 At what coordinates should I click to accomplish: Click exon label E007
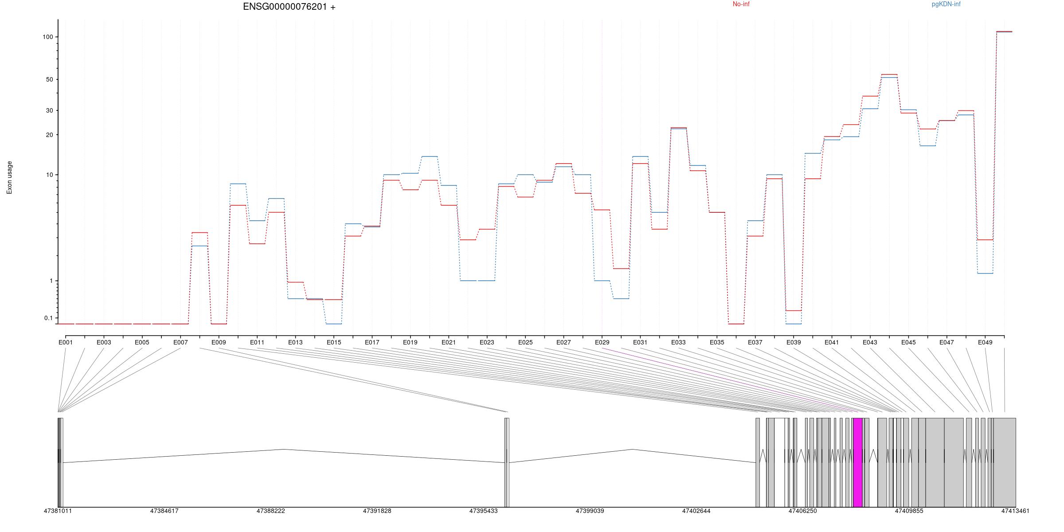point(180,342)
